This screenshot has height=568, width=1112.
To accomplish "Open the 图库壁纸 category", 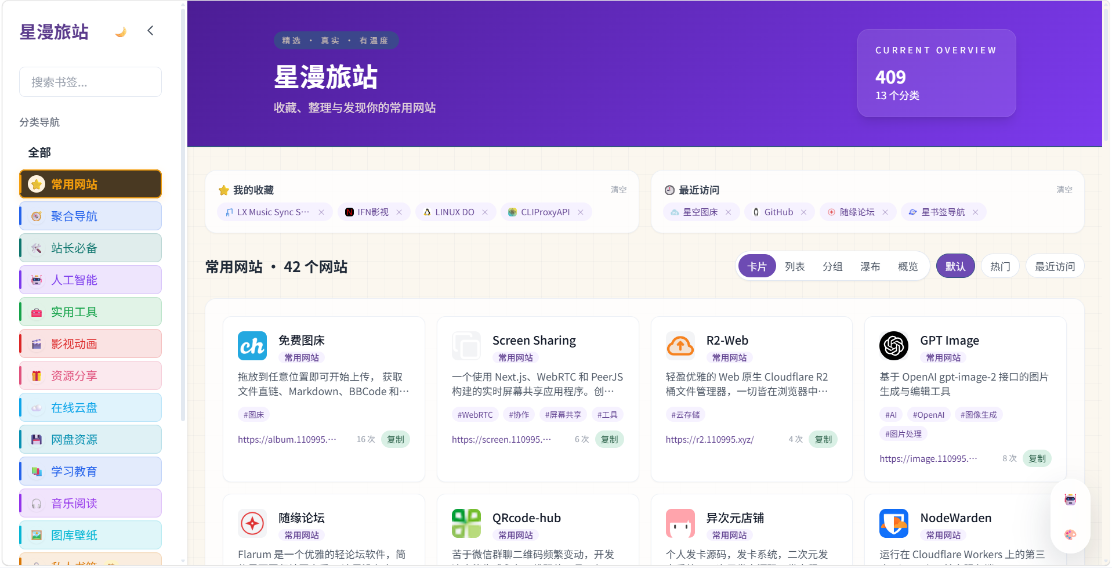I will click(90, 535).
